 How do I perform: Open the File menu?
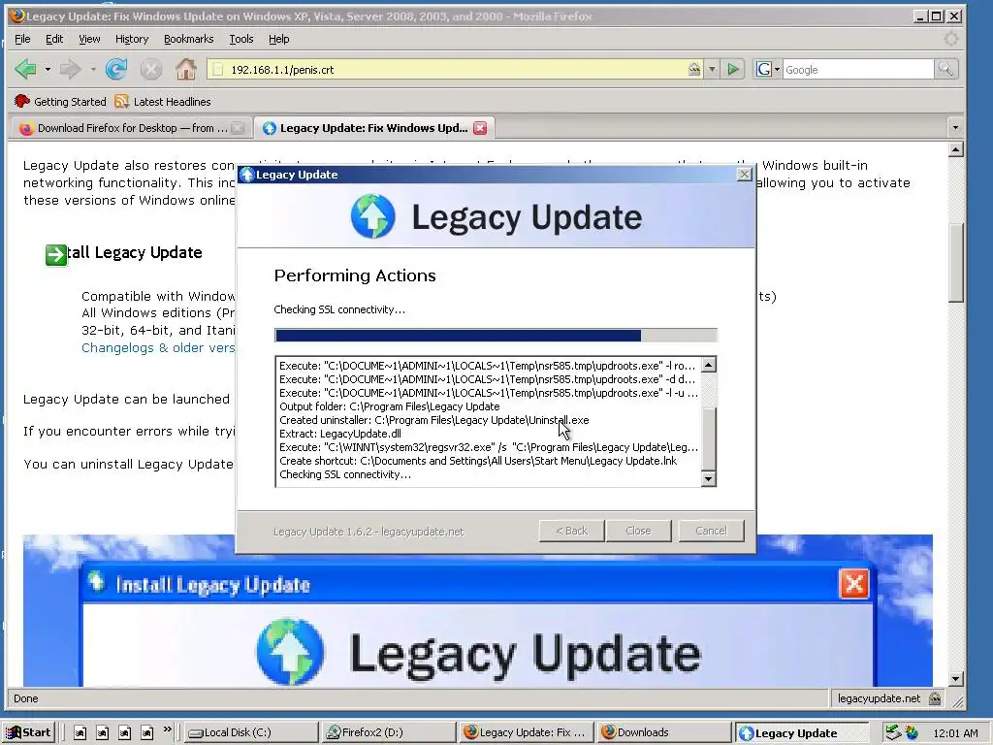tap(22, 39)
